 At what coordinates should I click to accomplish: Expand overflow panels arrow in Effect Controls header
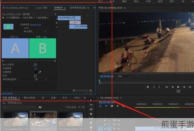[x=94, y=8]
